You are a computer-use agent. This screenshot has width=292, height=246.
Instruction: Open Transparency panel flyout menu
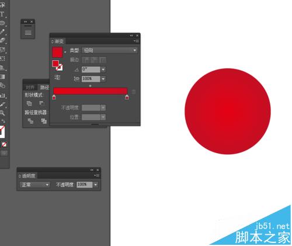click(x=97, y=175)
